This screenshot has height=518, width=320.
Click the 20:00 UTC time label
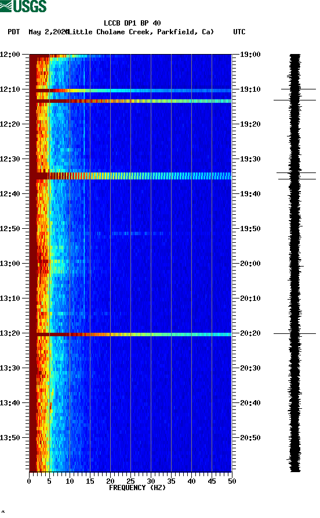pyautogui.click(x=250, y=263)
